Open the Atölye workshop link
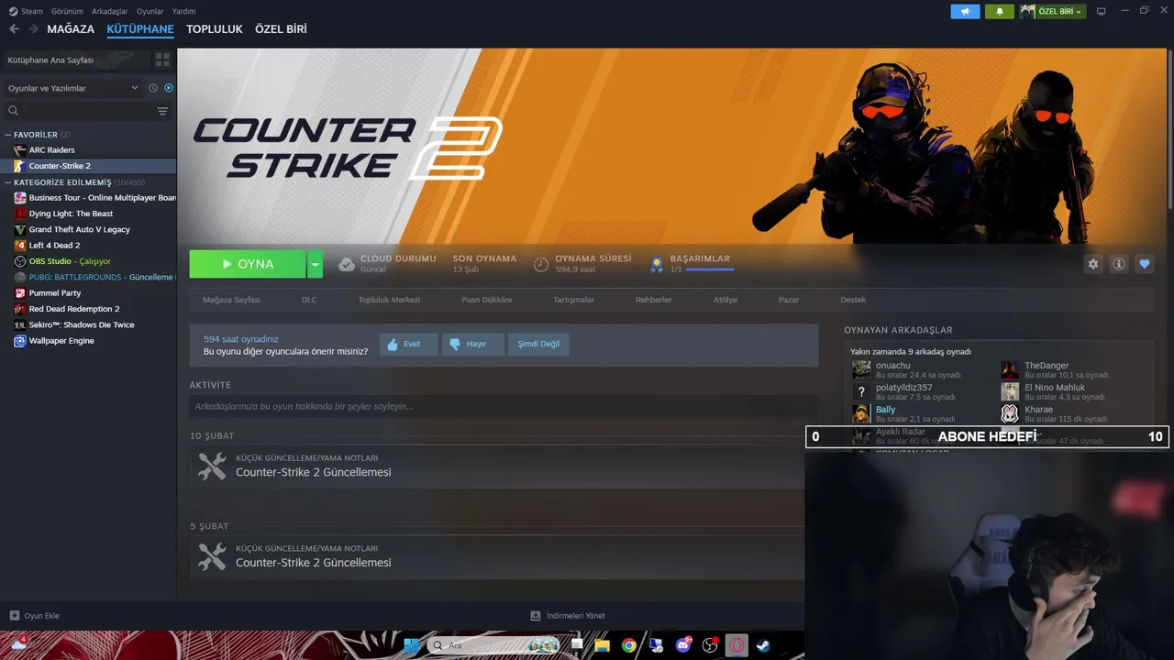The height and width of the screenshot is (660, 1174). (x=725, y=300)
